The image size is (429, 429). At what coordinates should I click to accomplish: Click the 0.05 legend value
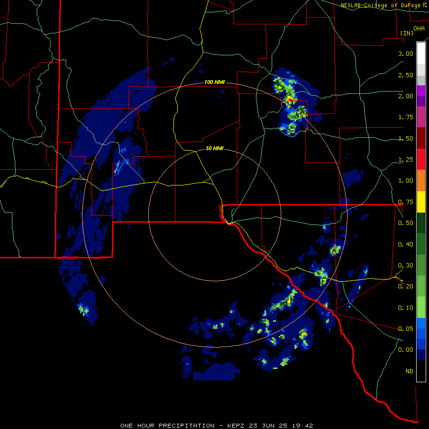click(406, 329)
